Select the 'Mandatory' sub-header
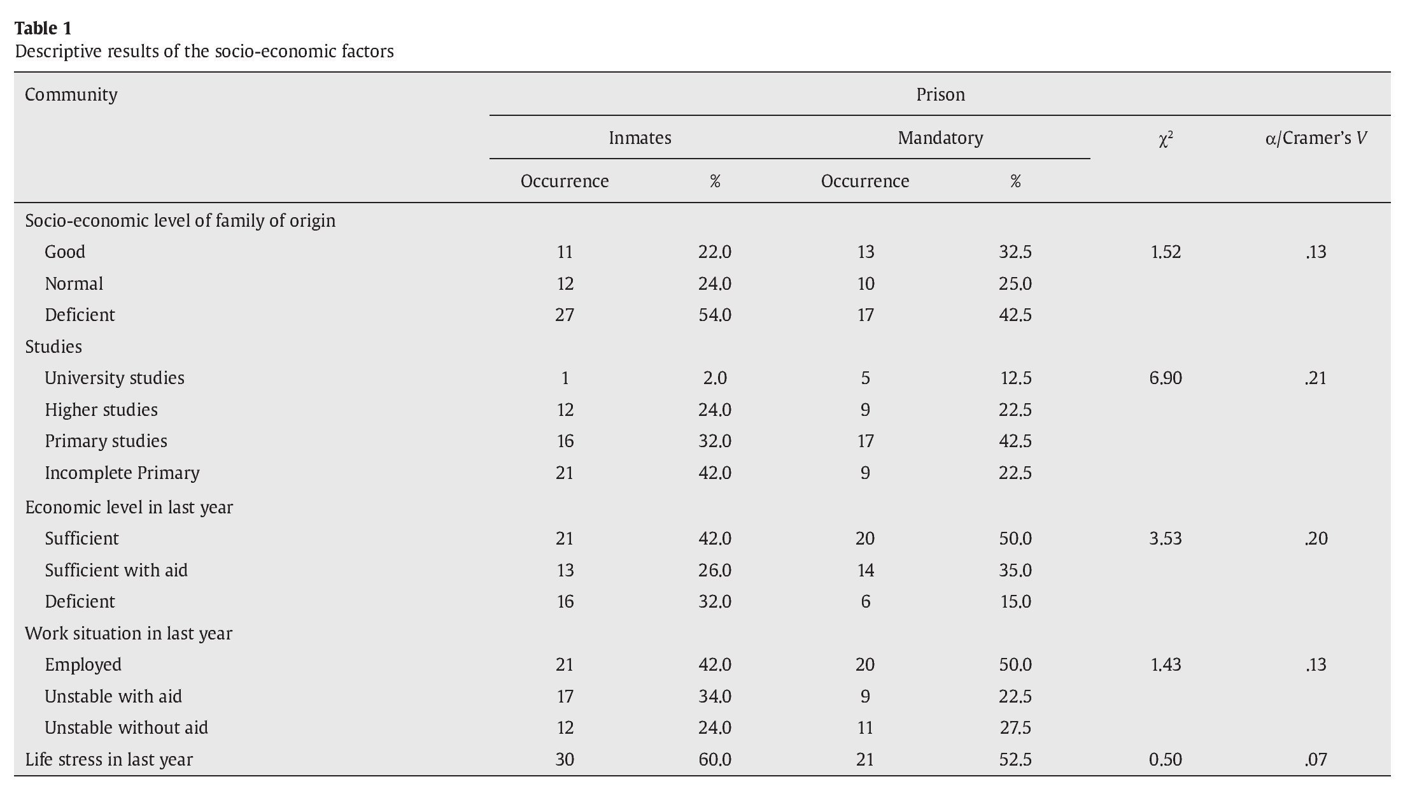The width and height of the screenshot is (1403, 793). 940,138
